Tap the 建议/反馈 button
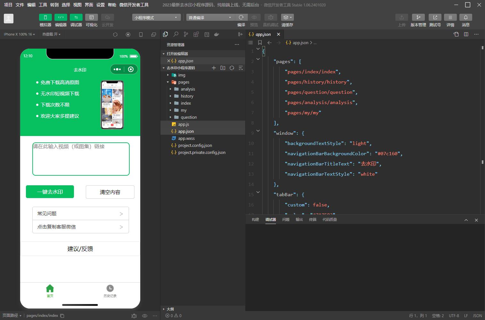 [80, 249]
